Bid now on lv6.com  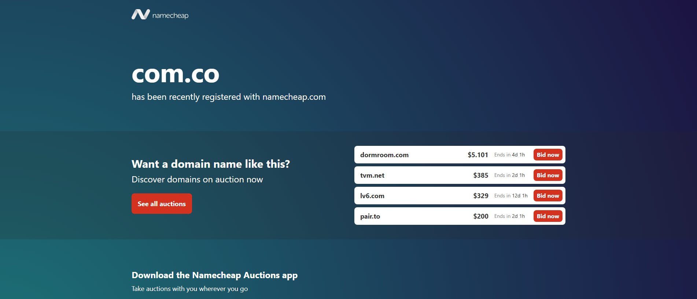(x=548, y=196)
